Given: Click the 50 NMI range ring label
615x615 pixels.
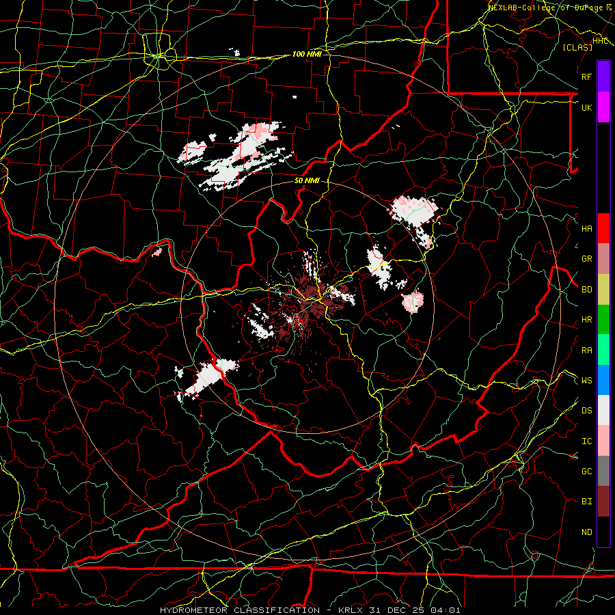Looking at the screenshot, I should 307,180.
